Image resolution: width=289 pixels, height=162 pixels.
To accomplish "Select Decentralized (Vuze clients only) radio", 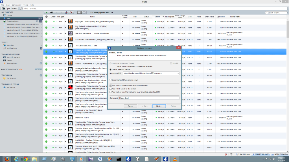I will [x=111, y=80].
